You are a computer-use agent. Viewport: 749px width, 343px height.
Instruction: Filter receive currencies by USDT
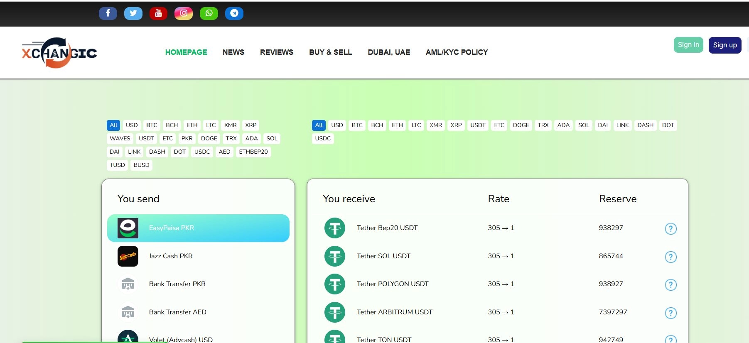coord(478,125)
